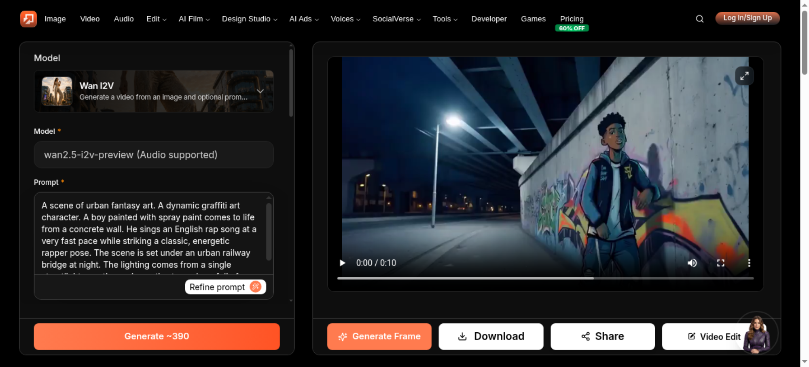
Task: Mute the video speaker icon
Action: (x=692, y=263)
